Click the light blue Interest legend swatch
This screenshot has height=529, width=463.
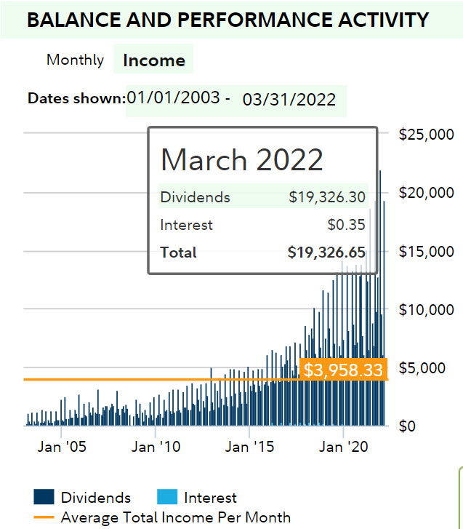pos(167,498)
